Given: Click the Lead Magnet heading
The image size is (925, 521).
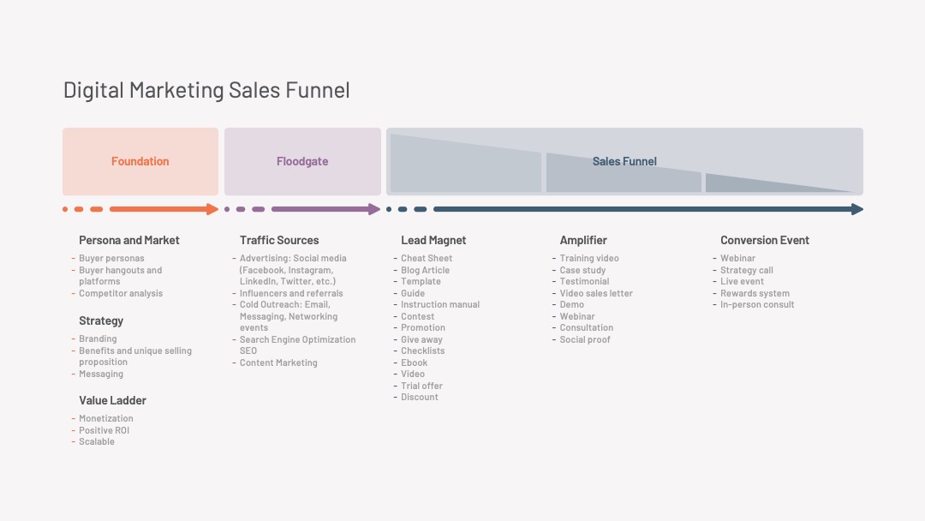Looking at the screenshot, I should [433, 240].
